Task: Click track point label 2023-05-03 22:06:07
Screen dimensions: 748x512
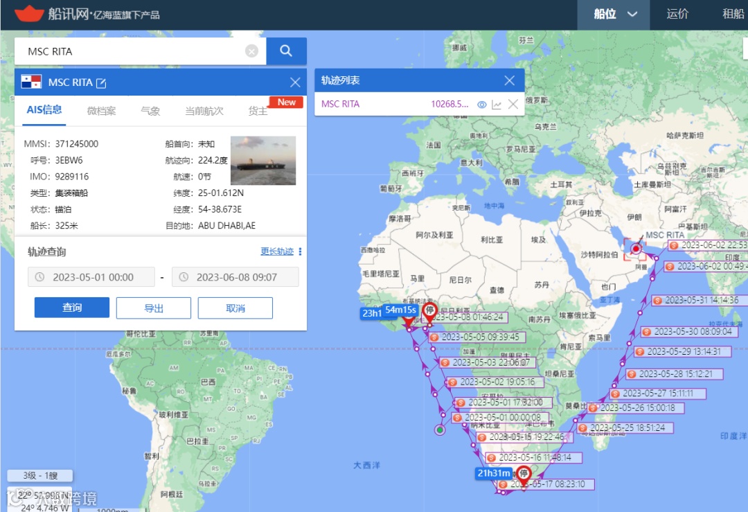Action: 487,362
